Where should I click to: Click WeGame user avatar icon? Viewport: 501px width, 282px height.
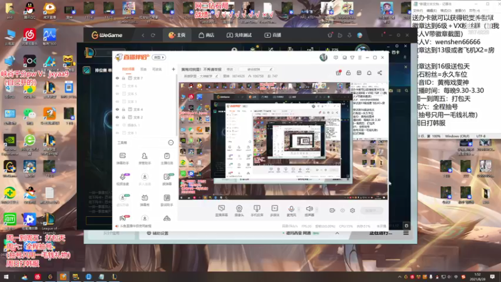point(359,35)
